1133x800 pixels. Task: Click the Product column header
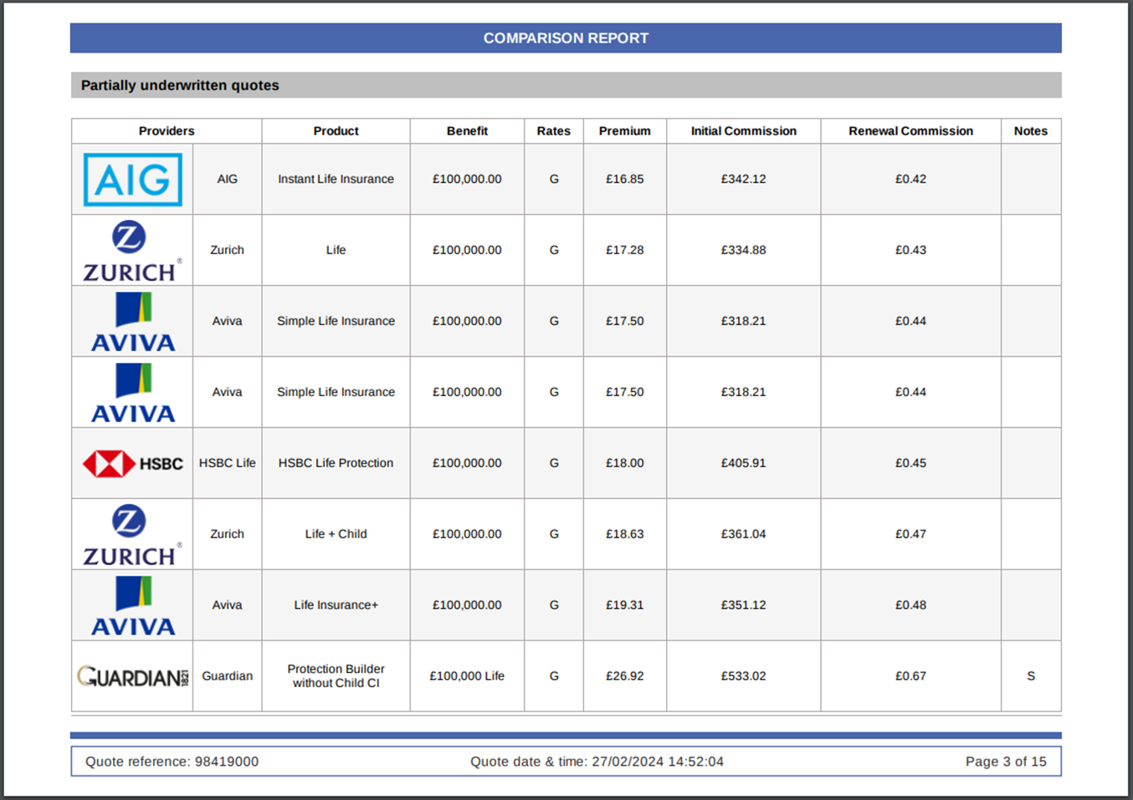(x=336, y=131)
